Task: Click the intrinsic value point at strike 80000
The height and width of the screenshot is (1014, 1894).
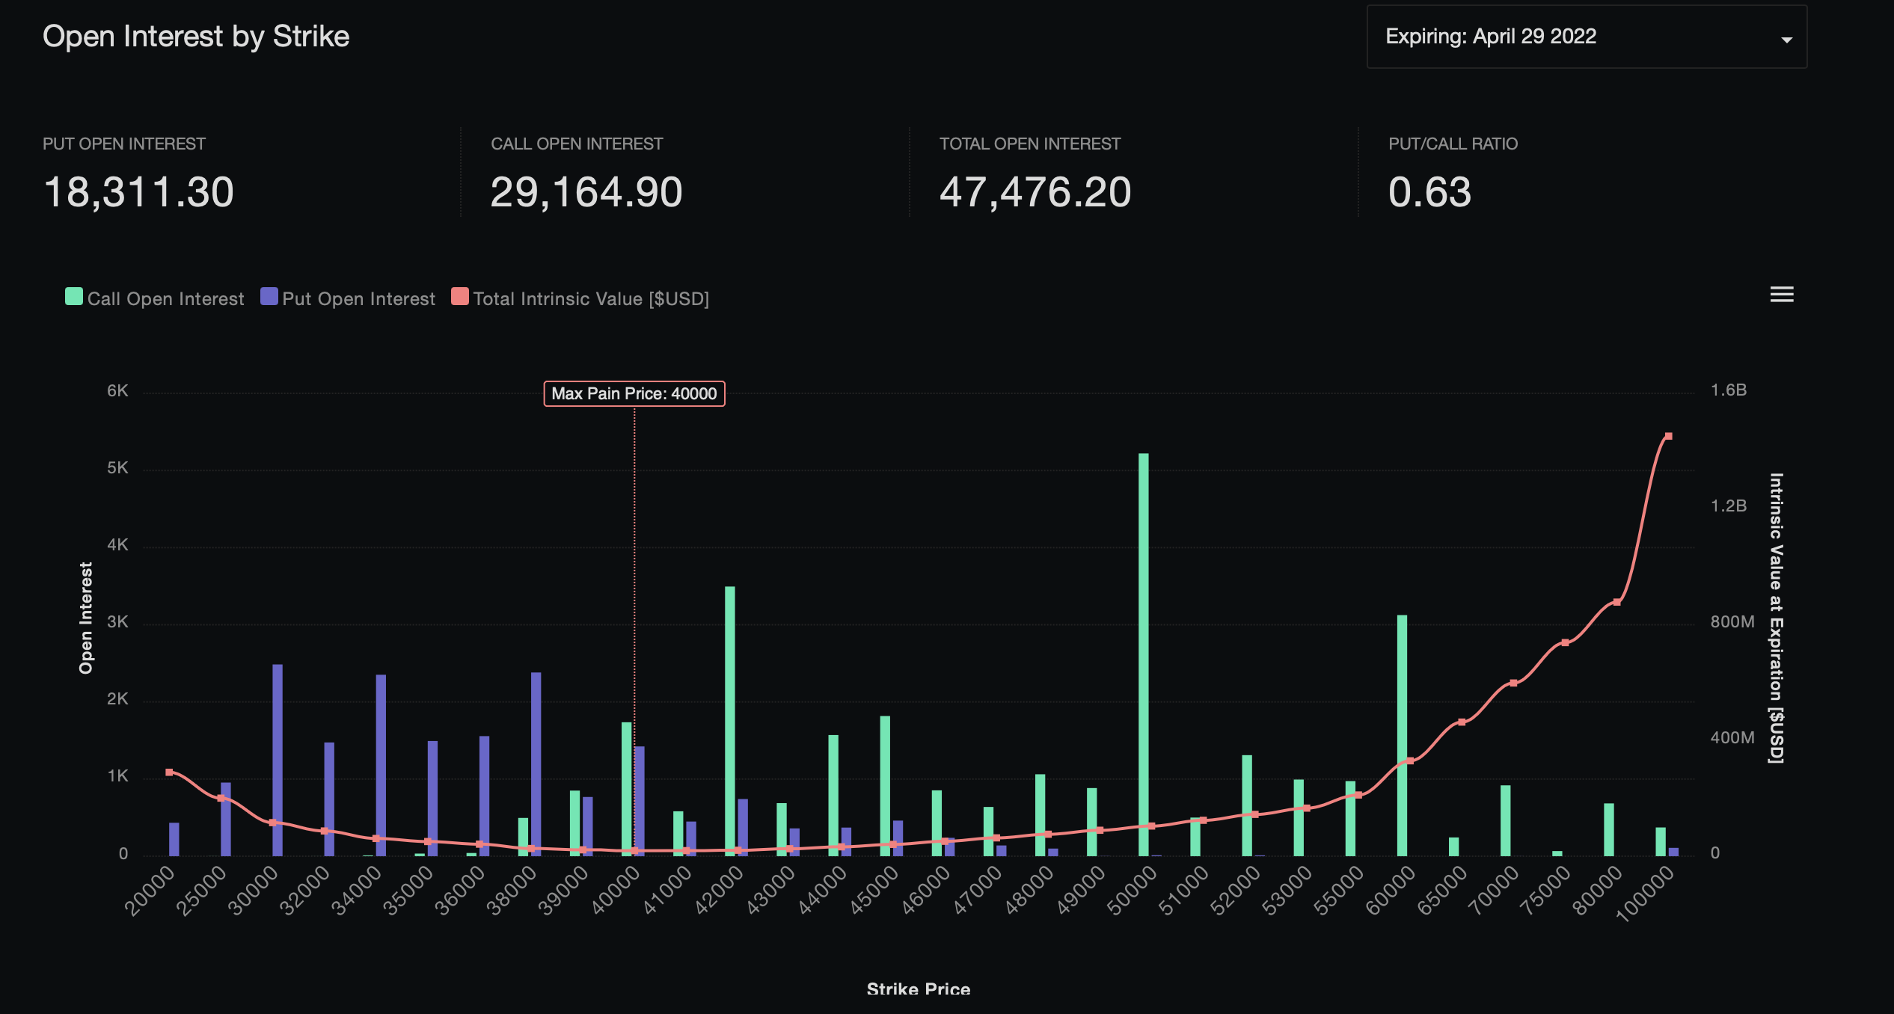Action: pos(1616,602)
